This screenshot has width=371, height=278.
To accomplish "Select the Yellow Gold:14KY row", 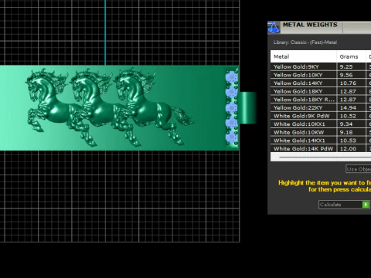I will 321,83.
